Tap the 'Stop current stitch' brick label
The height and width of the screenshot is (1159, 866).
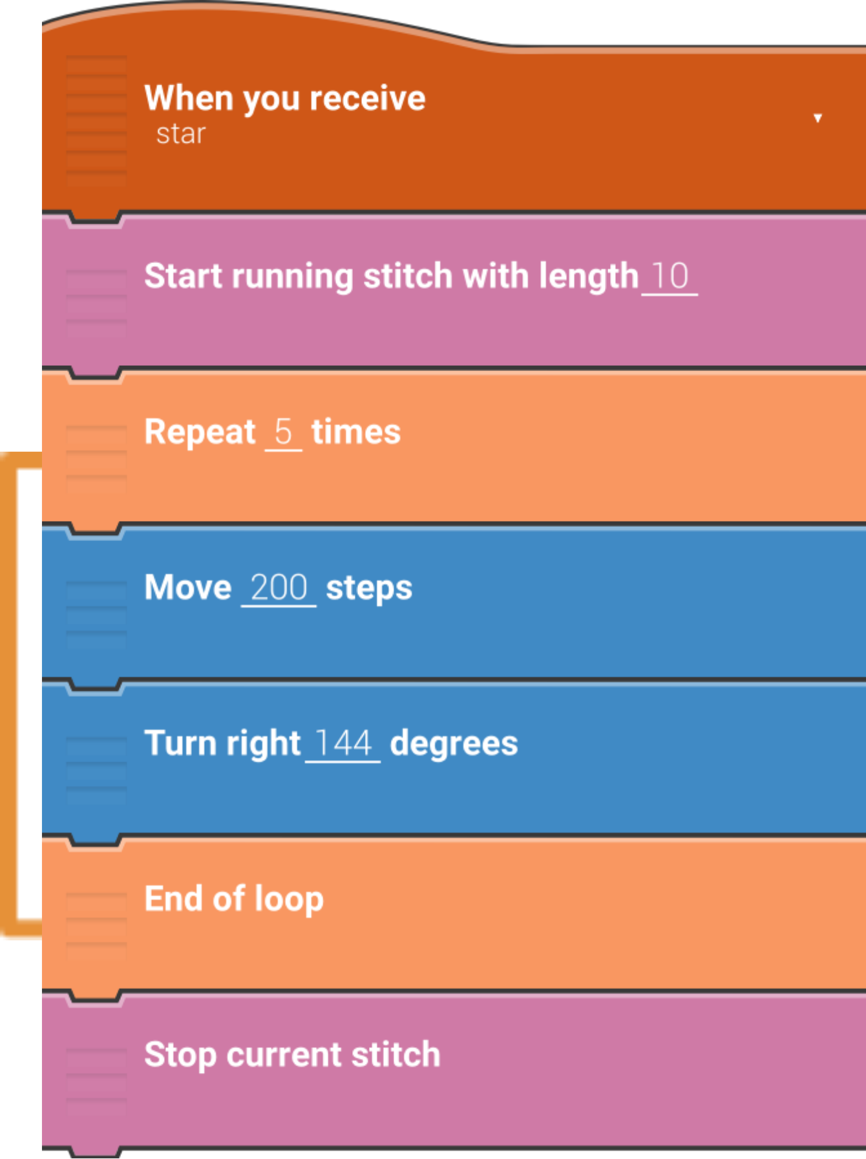(x=292, y=1055)
